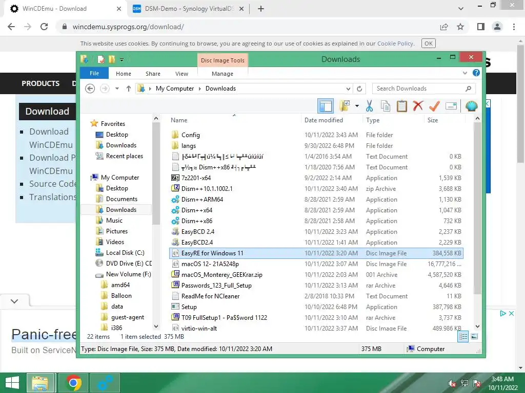Select Pictures in navigation pane
The image size is (525, 393).
tap(116, 231)
